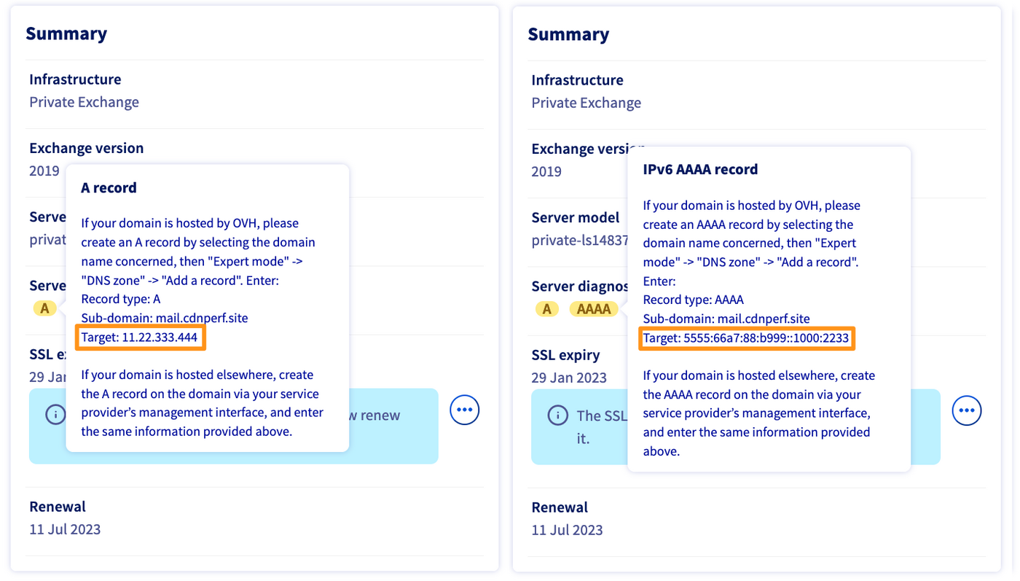
Task: Click the SSL expiry date 29 Jan 2023
Action: point(568,378)
